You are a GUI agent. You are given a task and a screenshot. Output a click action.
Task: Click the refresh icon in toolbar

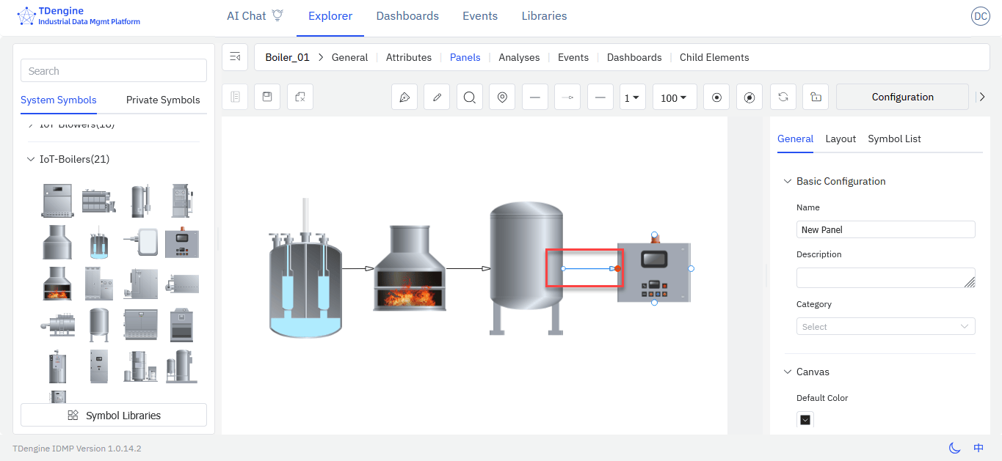783,97
